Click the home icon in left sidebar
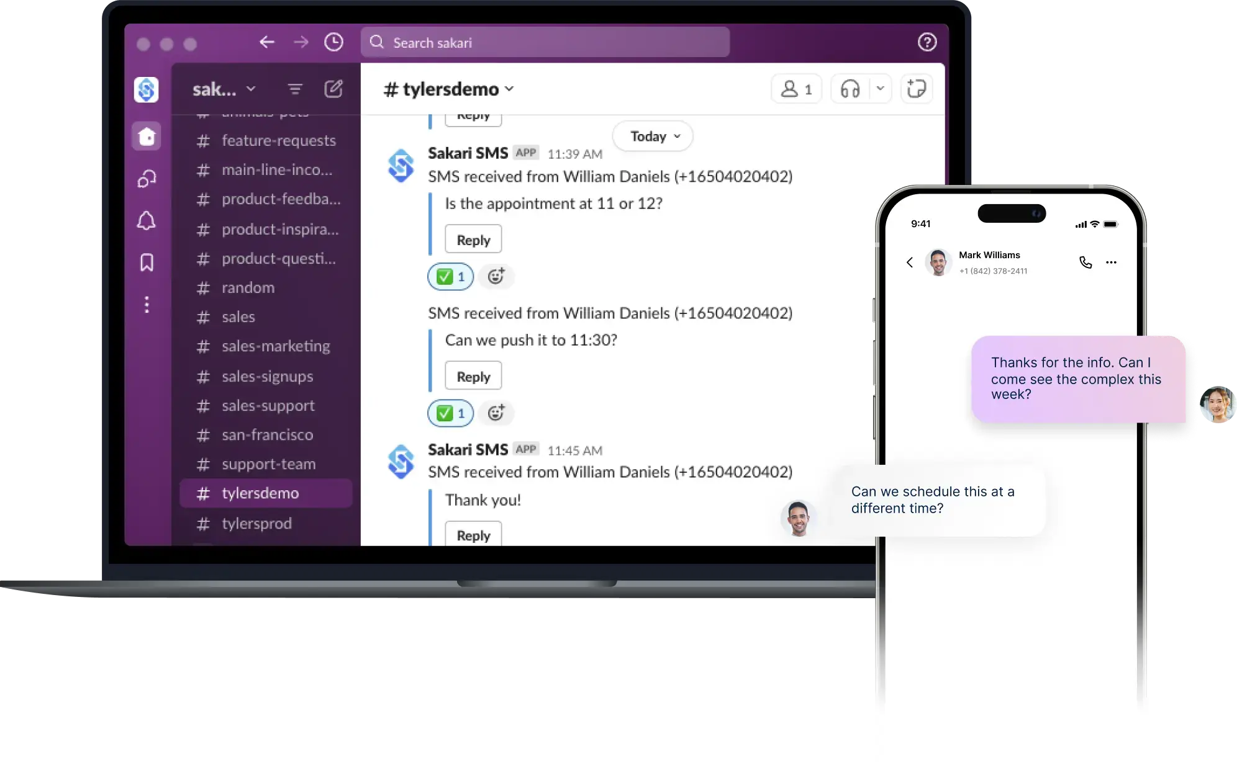The image size is (1237, 762). [x=146, y=136]
